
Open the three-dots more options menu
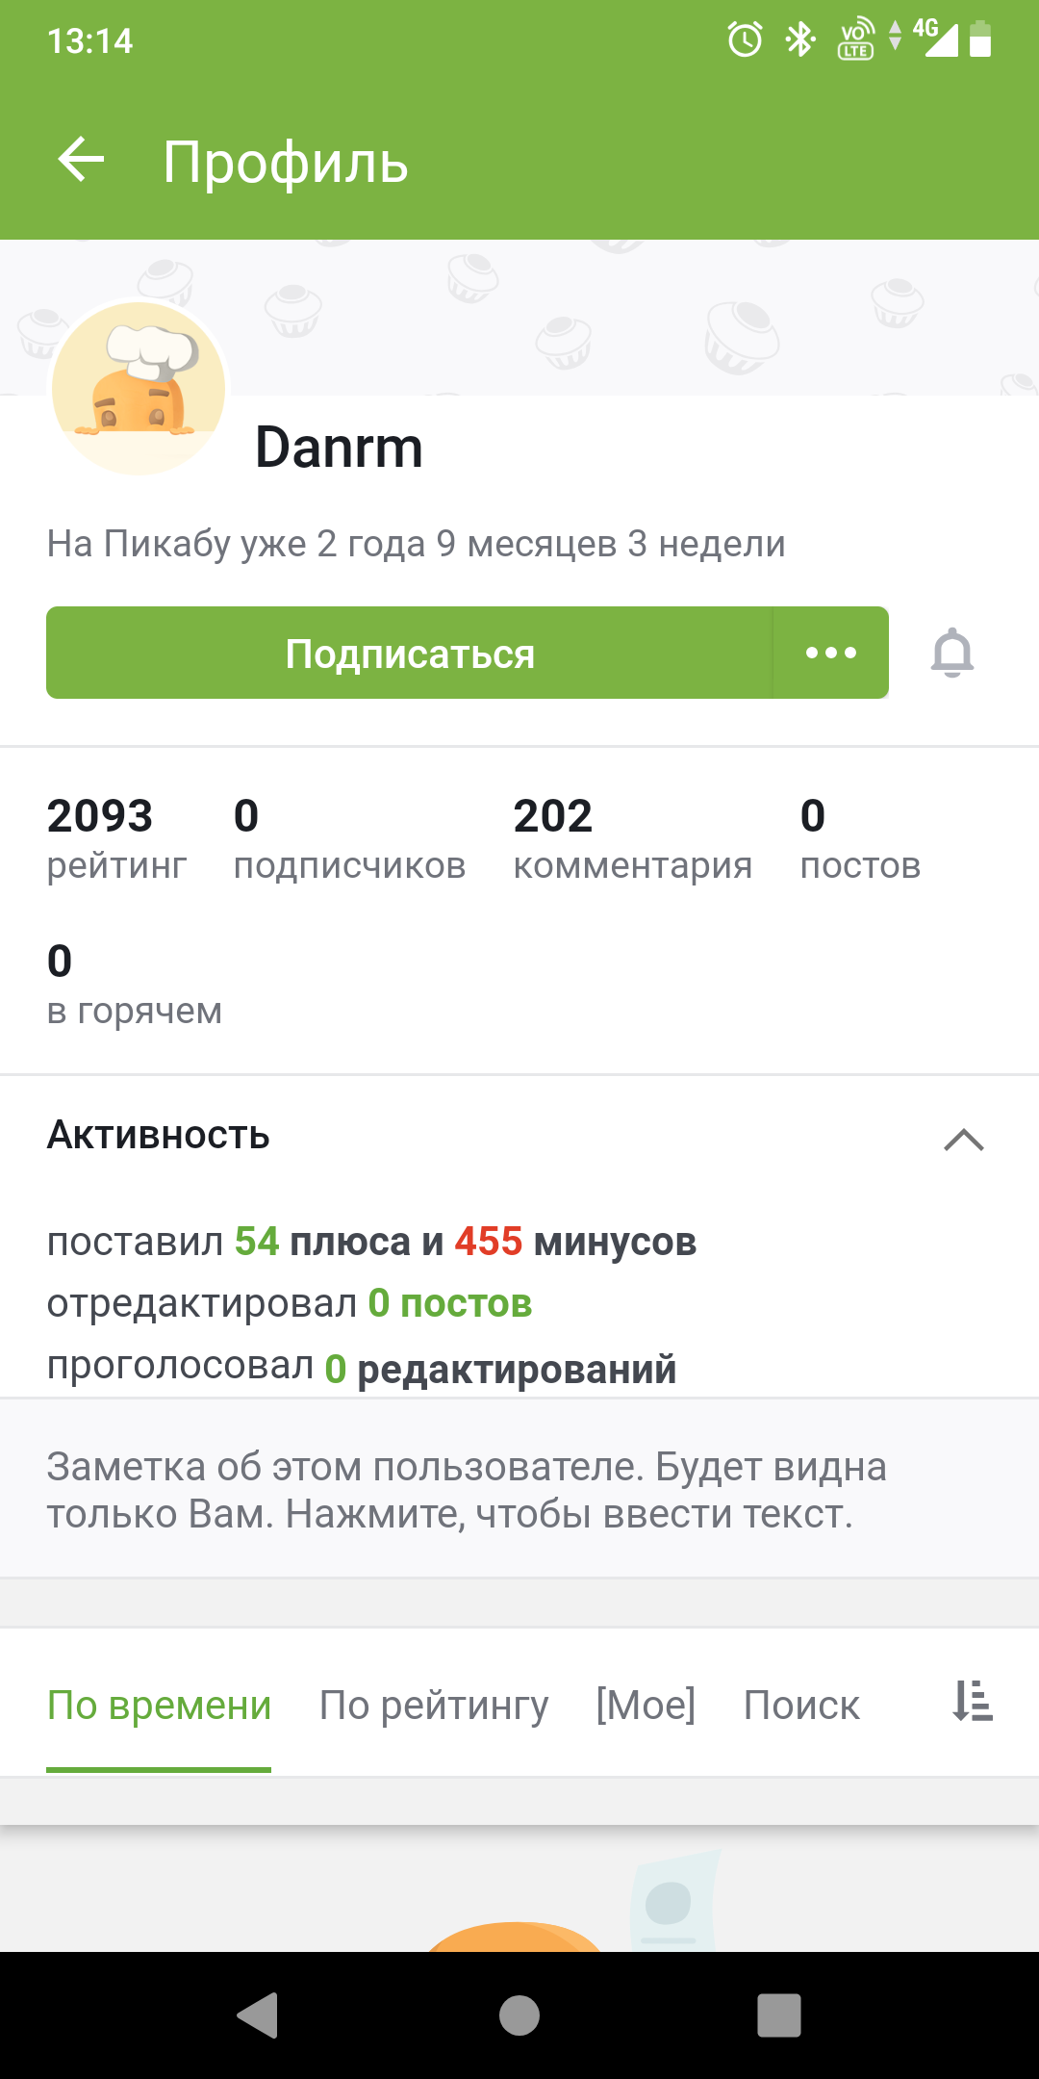click(830, 654)
